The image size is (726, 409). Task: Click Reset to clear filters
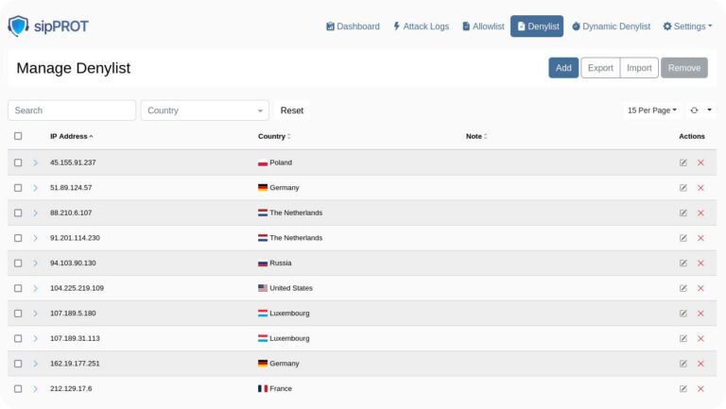pos(292,111)
